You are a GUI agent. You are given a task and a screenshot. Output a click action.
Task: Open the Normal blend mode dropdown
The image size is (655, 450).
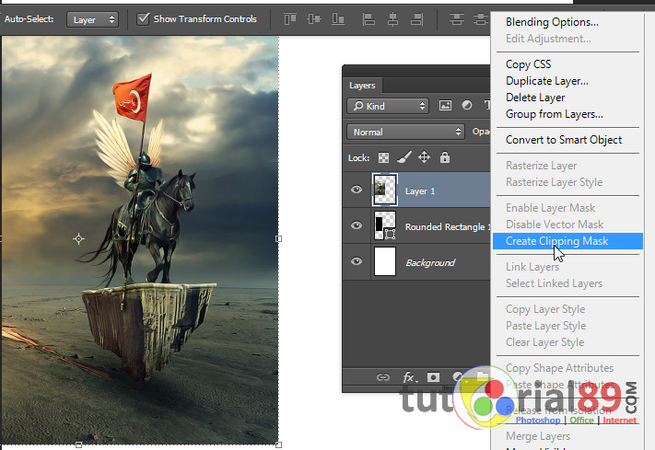click(x=405, y=132)
